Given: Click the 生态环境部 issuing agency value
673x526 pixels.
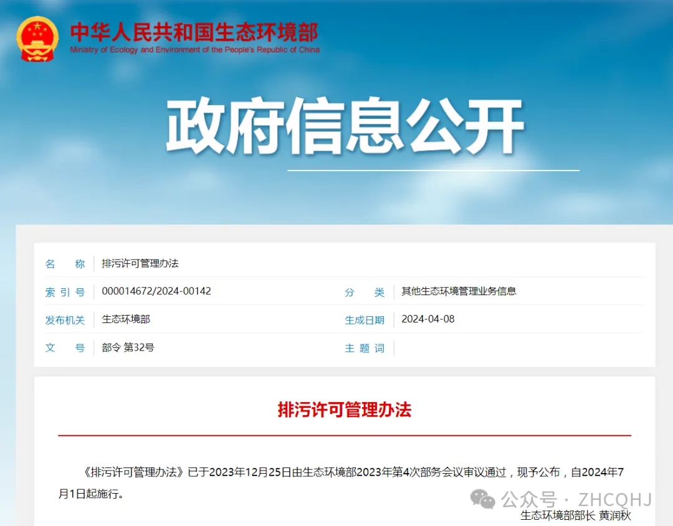Looking at the screenshot, I should pos(126,319).
